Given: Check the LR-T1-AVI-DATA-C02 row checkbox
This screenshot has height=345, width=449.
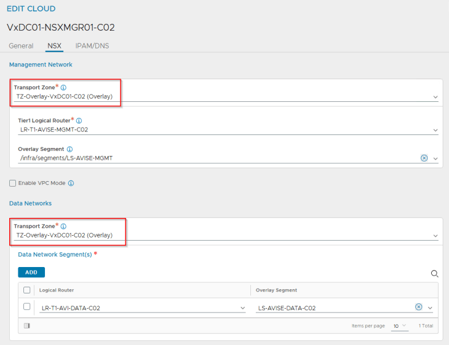Looking at the screenshot, I should [26, 307].
